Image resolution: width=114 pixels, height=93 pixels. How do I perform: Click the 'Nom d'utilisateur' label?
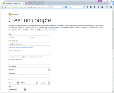tap(13, 41)
